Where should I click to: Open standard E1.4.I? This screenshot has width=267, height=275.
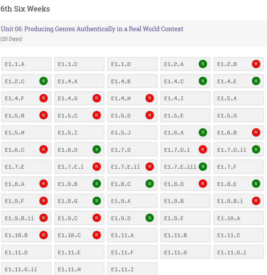[x=185, y=98]
